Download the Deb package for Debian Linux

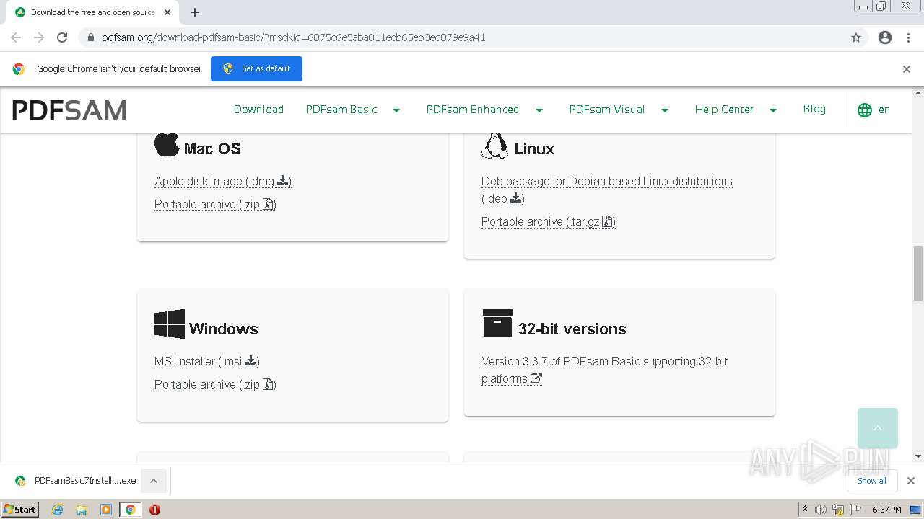click(x=607, y=190)
